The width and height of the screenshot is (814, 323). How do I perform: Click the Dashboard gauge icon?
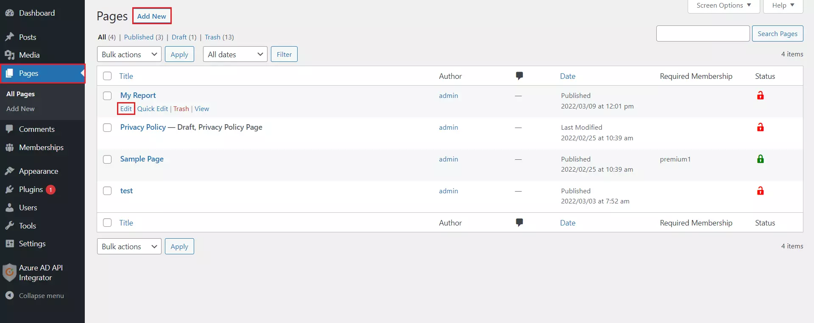9,13
